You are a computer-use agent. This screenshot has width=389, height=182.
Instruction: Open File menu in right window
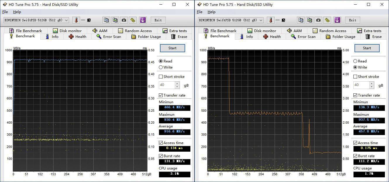199,12
